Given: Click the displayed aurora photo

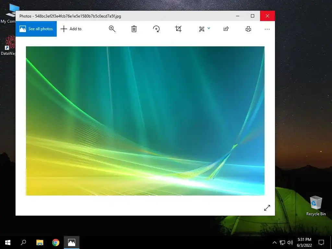Looking at the screenshot, I should pyautogui.click(x=145, y=121).
